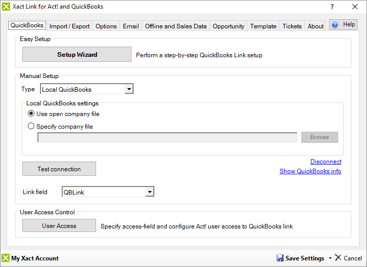
Task: Go to Offline and Sales Data tab
Action: click(176, 26)
